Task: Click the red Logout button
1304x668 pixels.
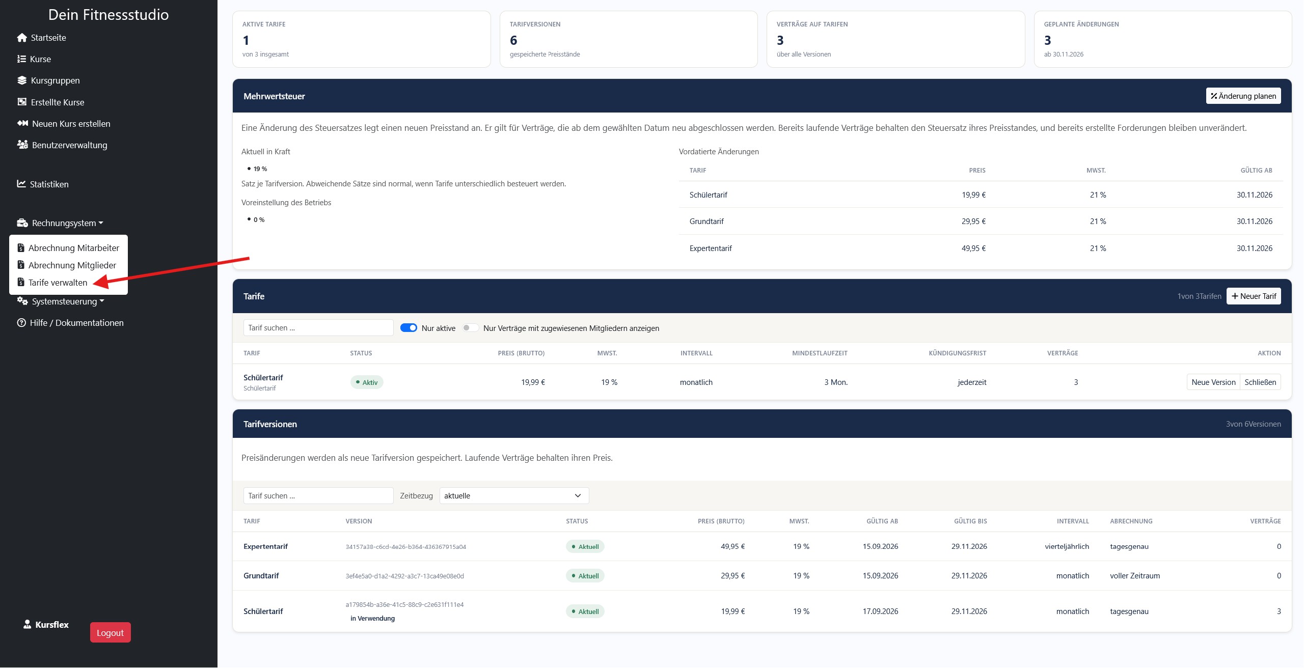Action: tap(111, 632)
